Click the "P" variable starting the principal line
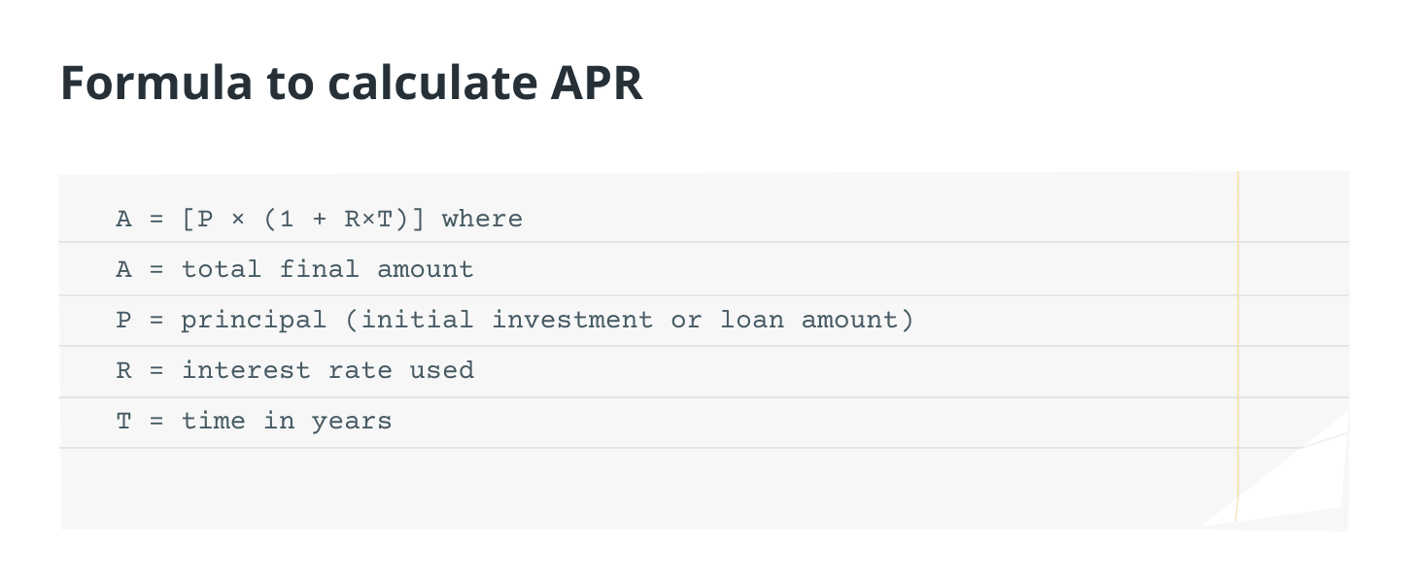1409x581 pixels. [x=123, y=320]
